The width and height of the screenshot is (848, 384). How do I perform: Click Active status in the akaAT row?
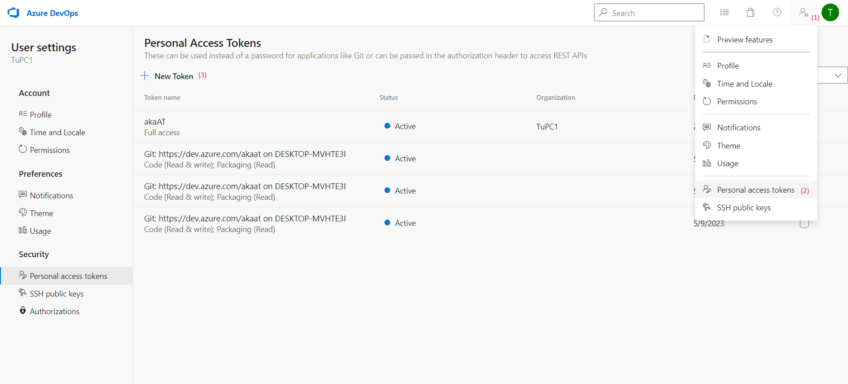tap(400, 126)
